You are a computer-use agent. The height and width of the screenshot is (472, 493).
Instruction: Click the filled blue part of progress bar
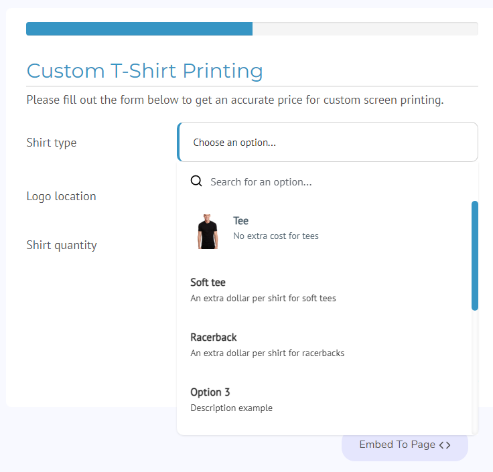pyautogui.click(x=139, y=29)
